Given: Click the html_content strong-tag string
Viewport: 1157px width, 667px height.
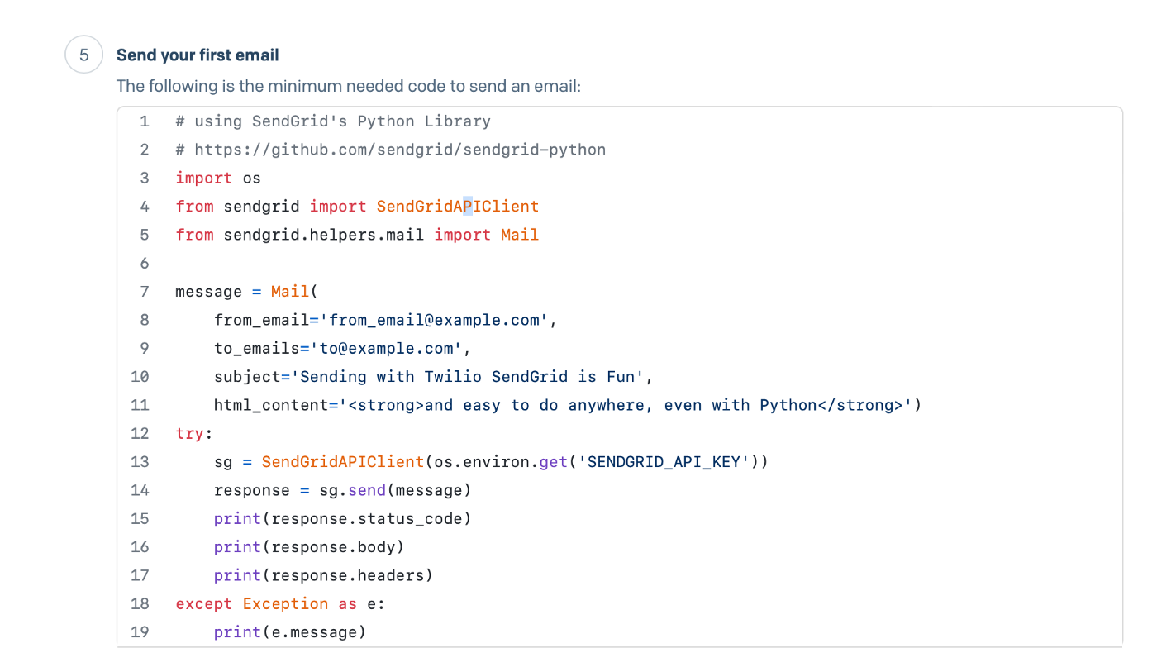Looking at the screenshot, I should pyautogui.click(x=626, y=405).
